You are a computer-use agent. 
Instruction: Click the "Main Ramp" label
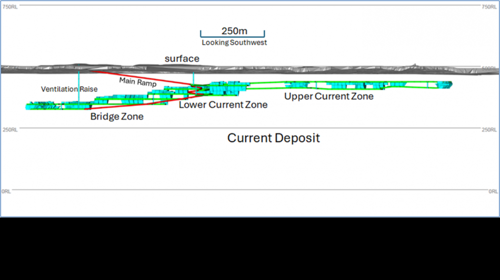click(x=137, y=82)
